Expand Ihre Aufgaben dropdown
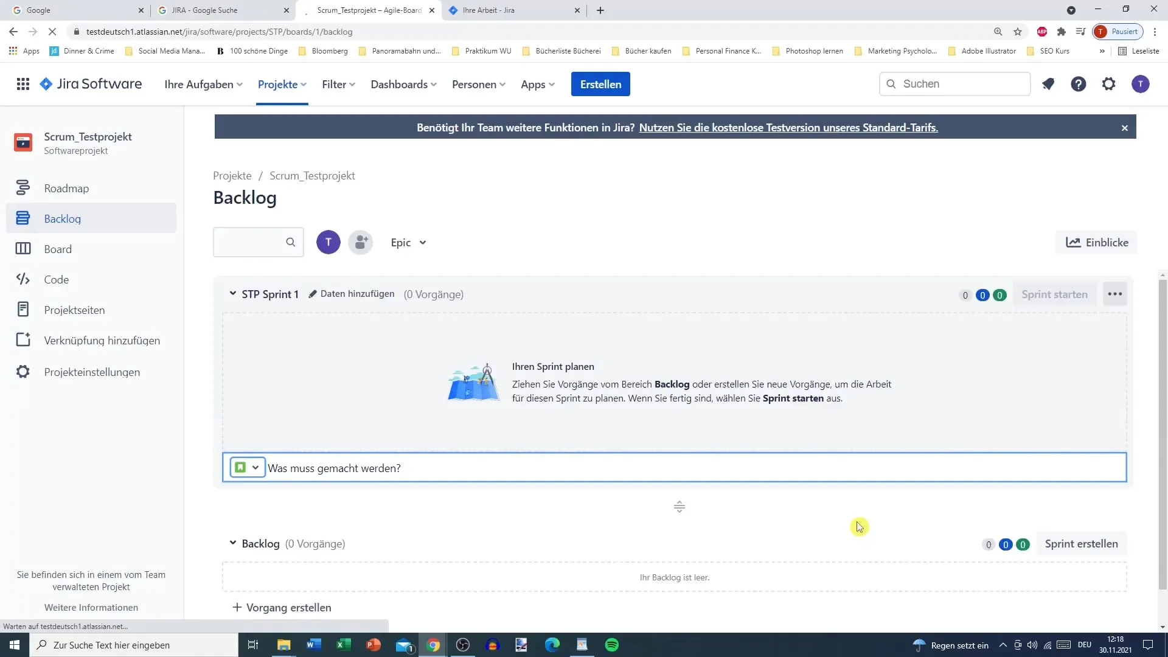The image size is (1168, 657). [x=203, y=85]
